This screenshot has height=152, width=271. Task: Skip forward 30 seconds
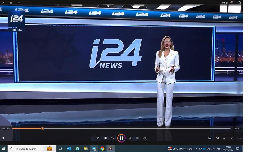coord(130,138)
